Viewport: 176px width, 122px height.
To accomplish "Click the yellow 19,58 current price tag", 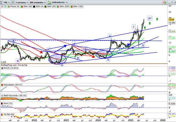I will pyautogui.click(x=171, y=19).
